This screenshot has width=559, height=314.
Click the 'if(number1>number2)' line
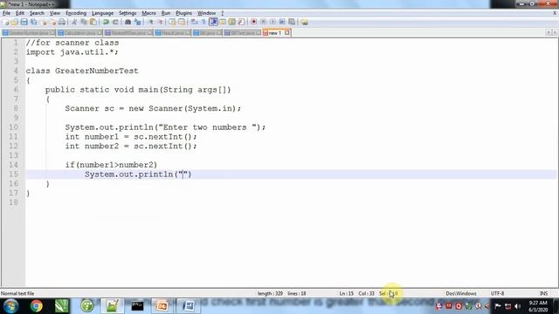(111, 165)
